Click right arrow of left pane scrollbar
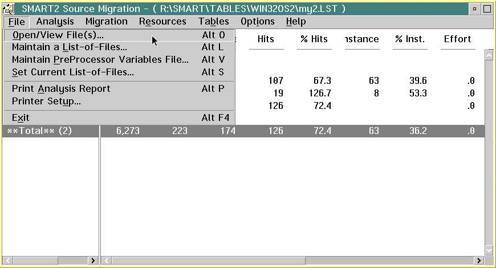 (x=93, y=261)
